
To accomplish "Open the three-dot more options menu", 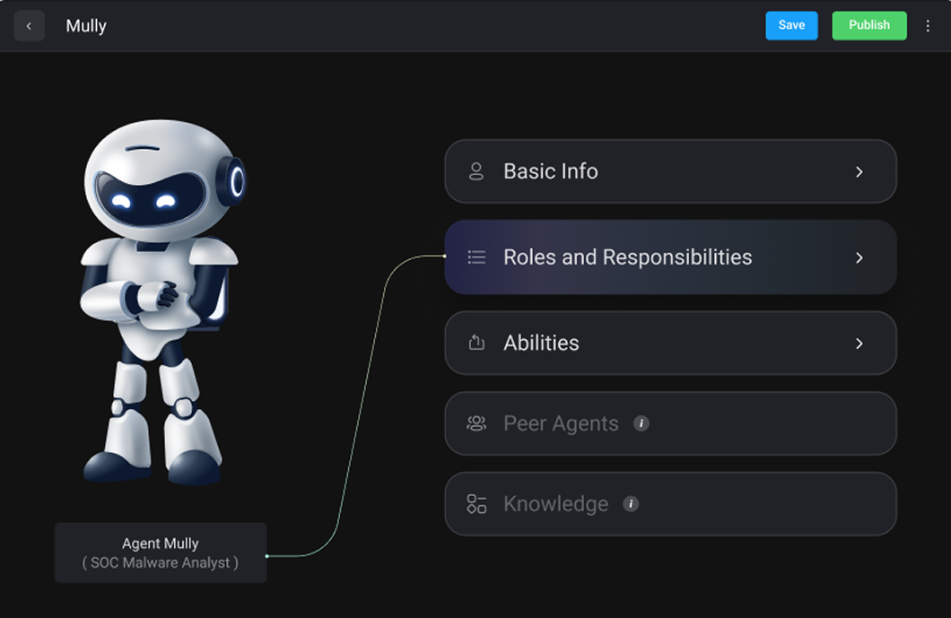I will click(929, 26).
